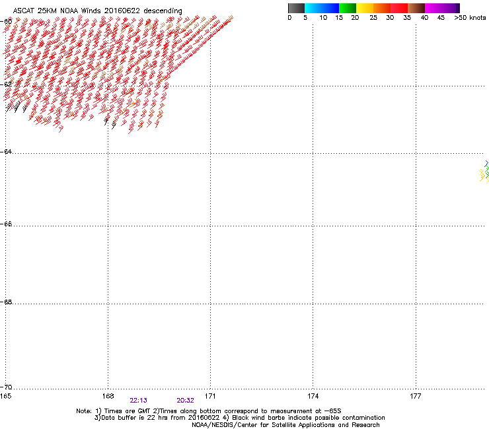489x429 pixels.
Task: Click the '40' legend scale number
Action: pyautogui.click(x=424, y=18)
